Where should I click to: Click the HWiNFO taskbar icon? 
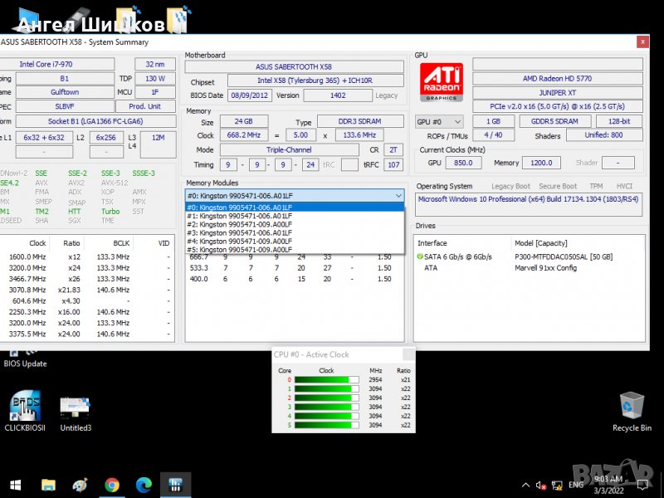coord(175,485)
